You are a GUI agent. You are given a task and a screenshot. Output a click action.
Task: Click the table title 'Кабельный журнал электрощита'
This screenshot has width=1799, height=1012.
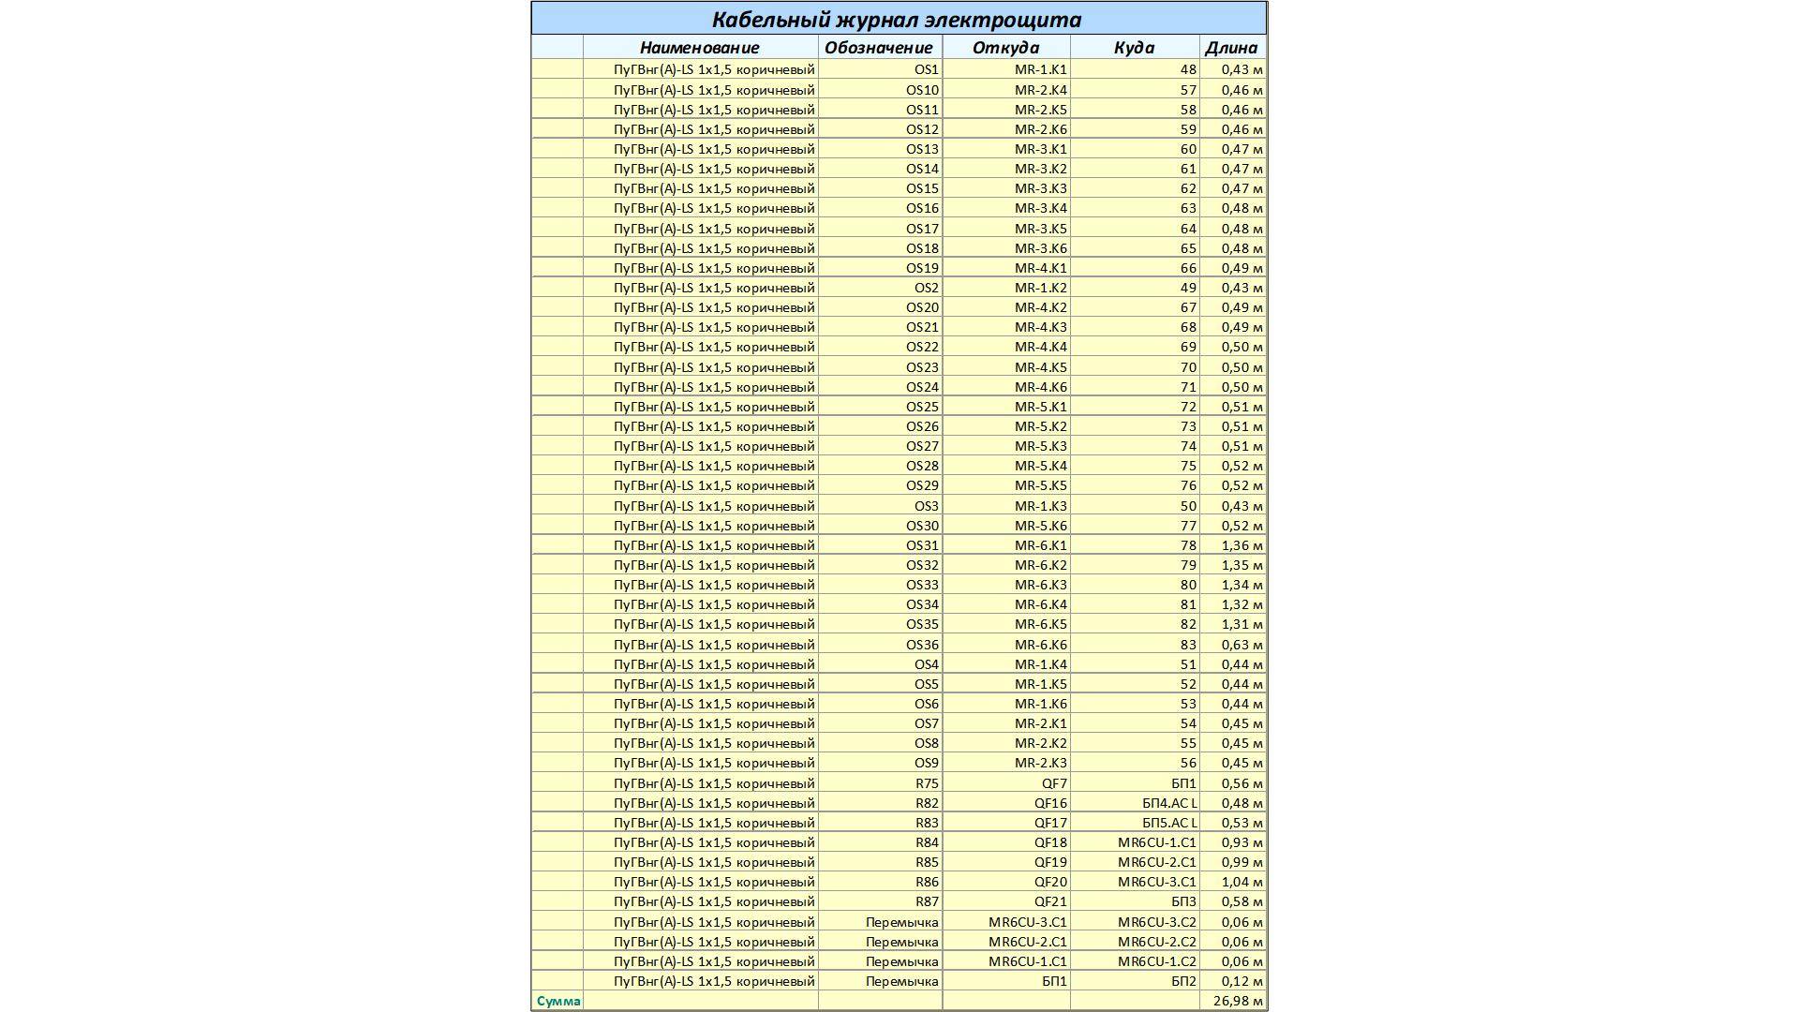897,20
